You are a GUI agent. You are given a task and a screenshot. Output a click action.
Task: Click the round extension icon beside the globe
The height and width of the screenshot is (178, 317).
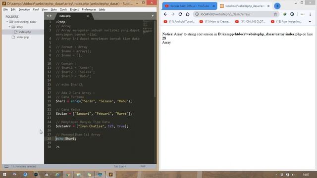[292, 14]
